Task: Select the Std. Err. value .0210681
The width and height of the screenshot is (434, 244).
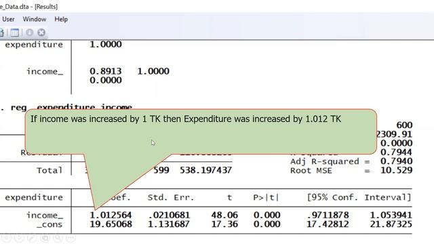Action: 169,215
